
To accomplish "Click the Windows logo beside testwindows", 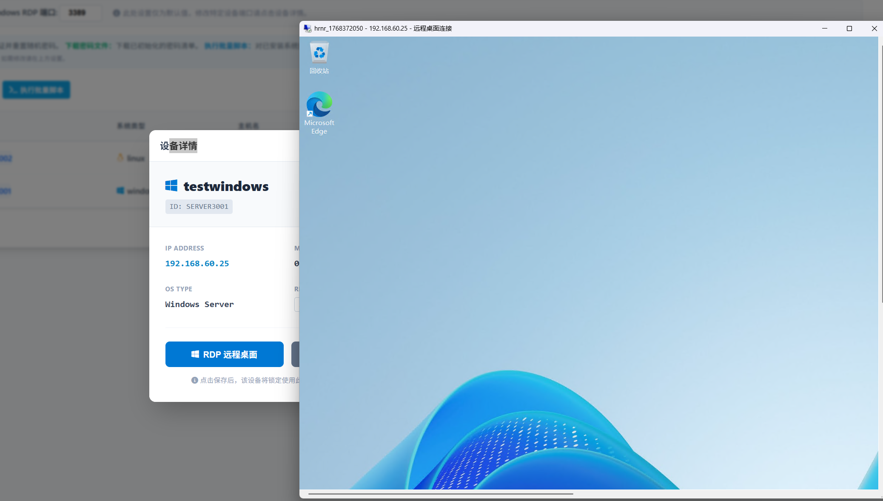I will click(171, 185).
